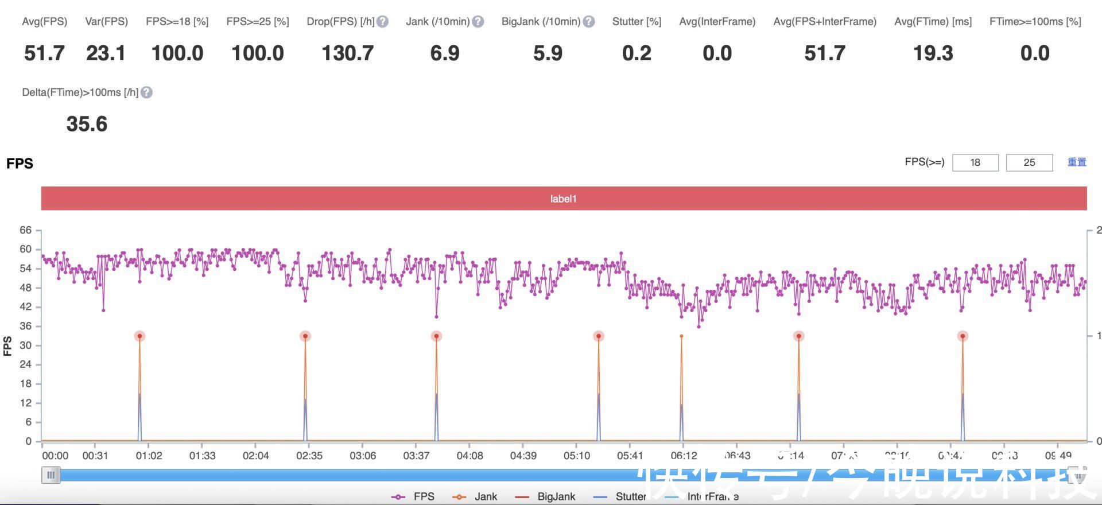This screenshot has height=505, width=1102.
Task: Click the Avg(InterFrame) label
Action: tap(717, 22)
